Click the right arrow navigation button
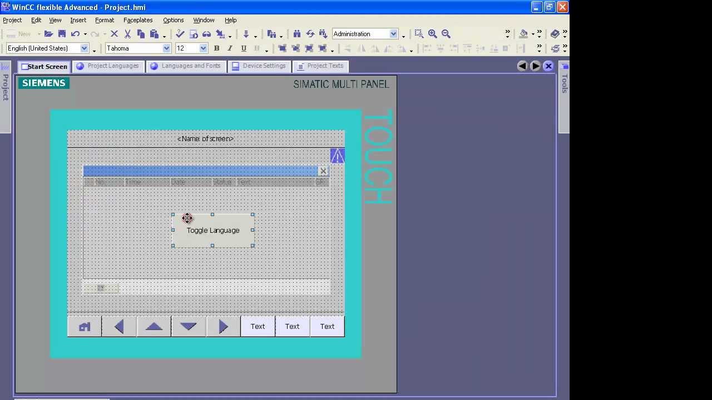 pos(223,327)
